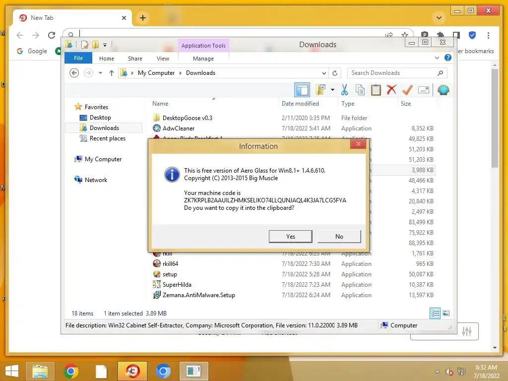Click the Properties icon in quick access toolbar
The width and height of the screenshot is (508, 381).
[x=84, y=45]
